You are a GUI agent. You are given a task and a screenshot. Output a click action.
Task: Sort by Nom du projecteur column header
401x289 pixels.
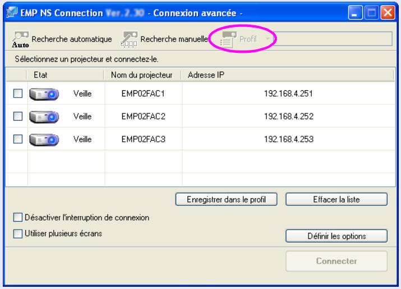tap(142, 75)
